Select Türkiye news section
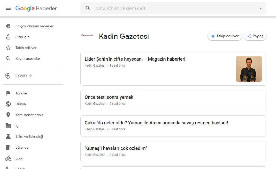This screenshot has width=276, height=169. coord(21,93)
